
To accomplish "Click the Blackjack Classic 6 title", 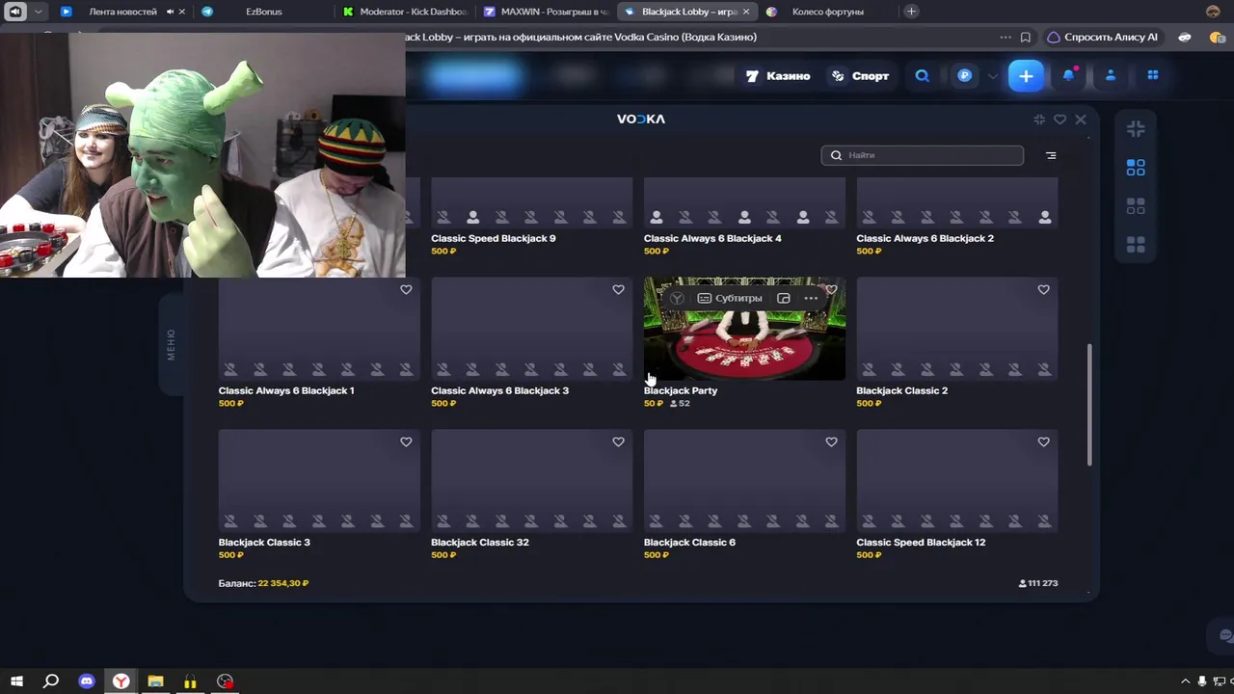I will coord(689,543).
